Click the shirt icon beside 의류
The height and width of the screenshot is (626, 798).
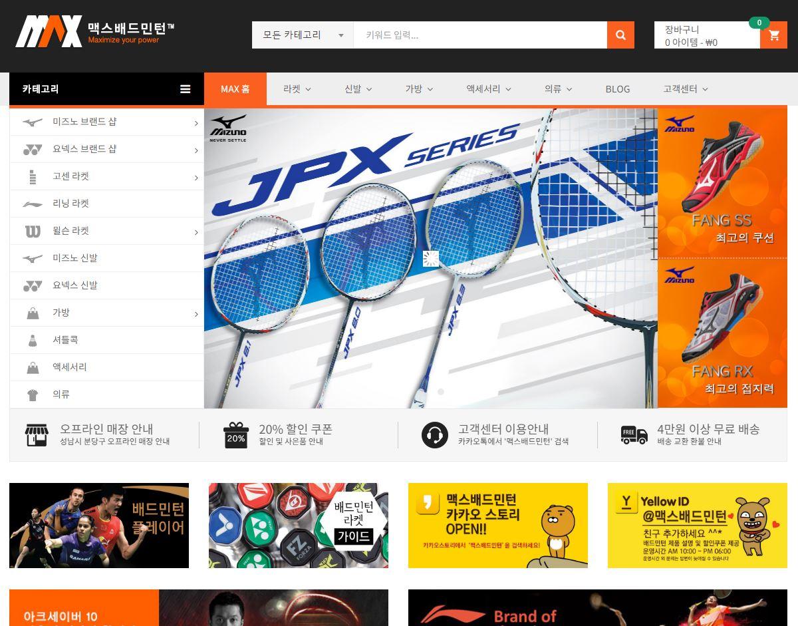(x=33, y=395)
